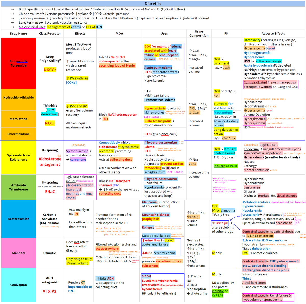This screenshot has height=304, width=306.
Task: Click the 'Effects' column header
Action: pyautogui.click(x=80, y=33)
